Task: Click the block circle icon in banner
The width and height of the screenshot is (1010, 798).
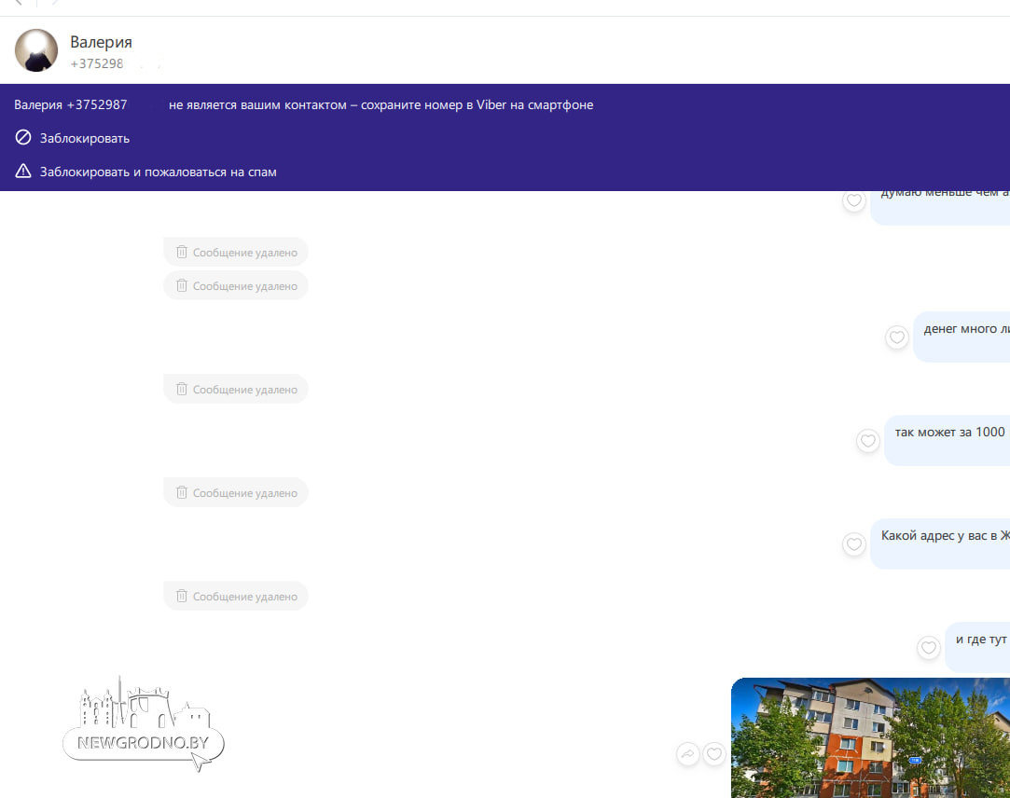Action: tap(23, 138)
